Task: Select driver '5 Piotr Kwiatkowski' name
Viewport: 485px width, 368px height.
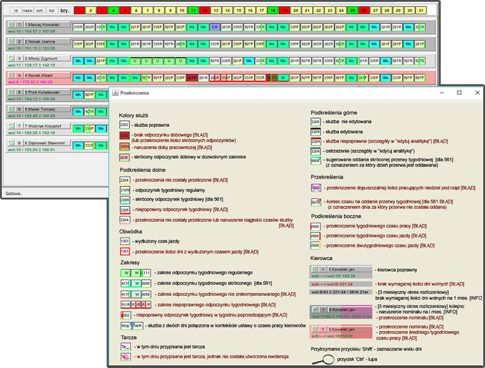Action: 47,92
